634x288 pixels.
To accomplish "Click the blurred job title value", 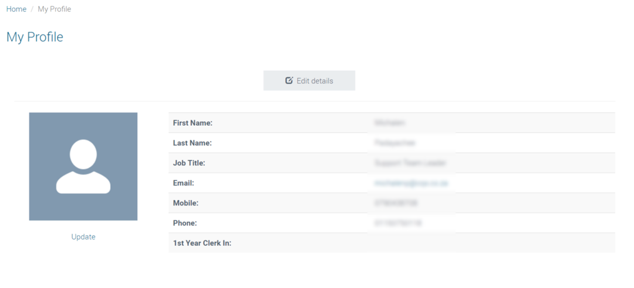I will tap(410, 163).
